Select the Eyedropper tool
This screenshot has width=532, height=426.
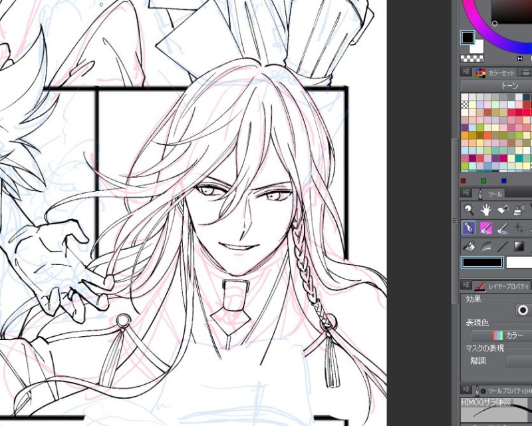pyautogui.click(x=503, y=210)
